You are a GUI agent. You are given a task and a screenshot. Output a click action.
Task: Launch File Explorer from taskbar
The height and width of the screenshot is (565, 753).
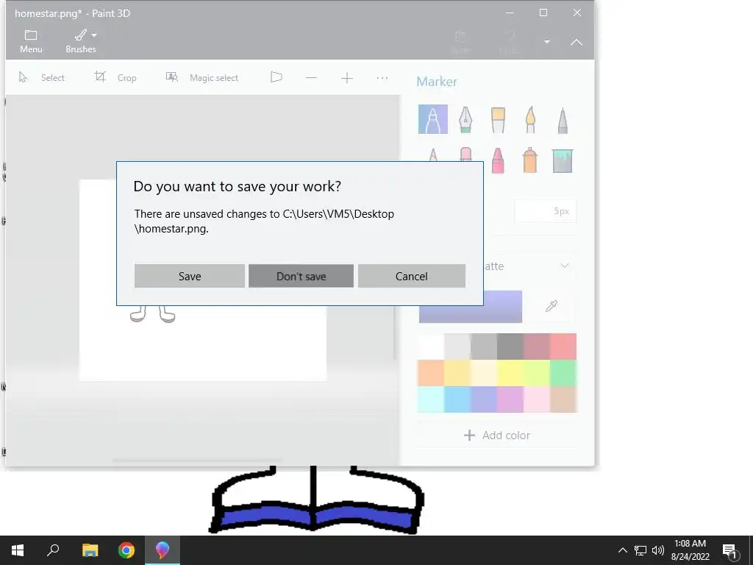pyautogui.click(x=90, y=550)
